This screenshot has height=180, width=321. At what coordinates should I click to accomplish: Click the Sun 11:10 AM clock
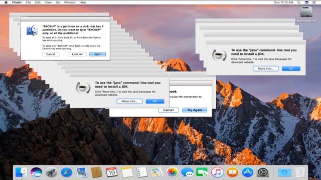click(x=283, y=2)
